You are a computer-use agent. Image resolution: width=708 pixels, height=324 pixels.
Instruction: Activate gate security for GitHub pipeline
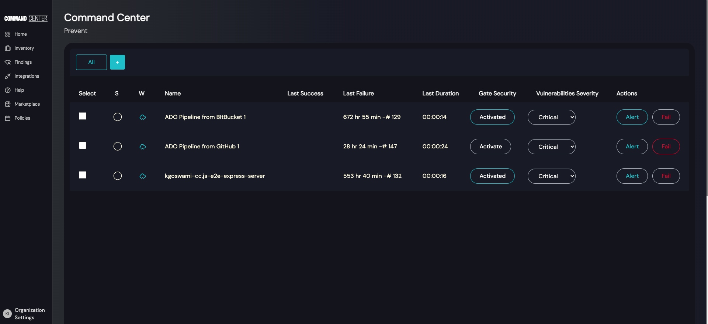(x=490, y=147)
